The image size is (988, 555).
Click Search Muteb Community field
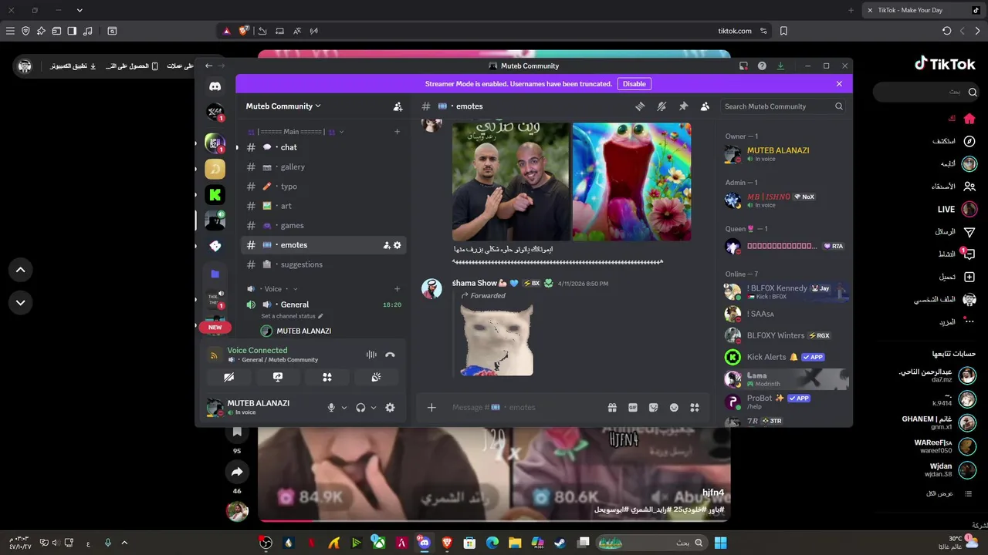pyautogui.click(x=783, y=106)
